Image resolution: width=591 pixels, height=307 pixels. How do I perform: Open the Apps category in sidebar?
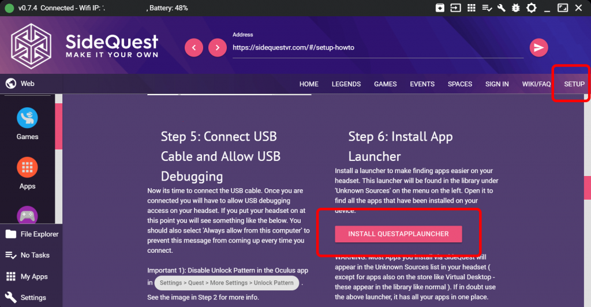[x=27, y=174]
